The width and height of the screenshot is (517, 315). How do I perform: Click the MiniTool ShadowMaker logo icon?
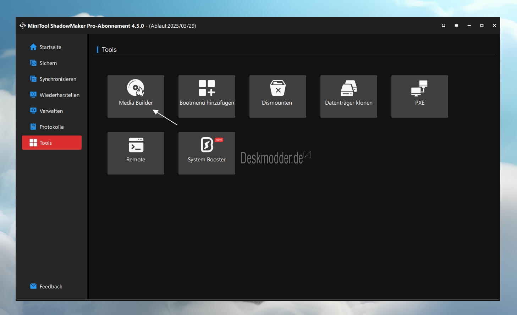[23, 26]
